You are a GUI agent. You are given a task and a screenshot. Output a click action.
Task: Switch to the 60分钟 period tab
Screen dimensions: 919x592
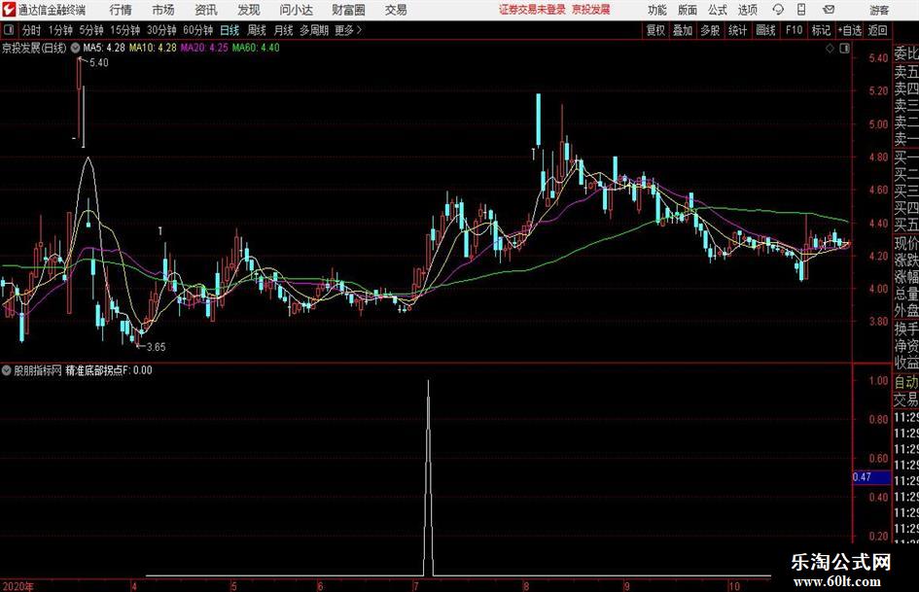point(198,30)
